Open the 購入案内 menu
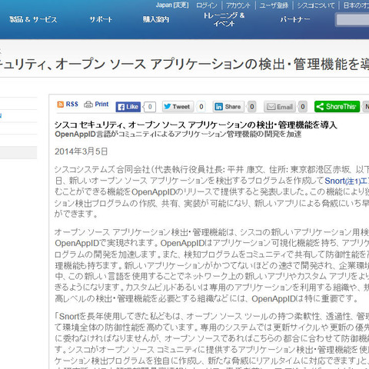Screen dimensions: 369x369 pyautogui.click(x=156, y=19)
